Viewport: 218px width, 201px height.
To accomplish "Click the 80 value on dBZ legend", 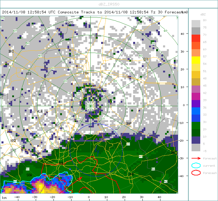I will (205, 20).
